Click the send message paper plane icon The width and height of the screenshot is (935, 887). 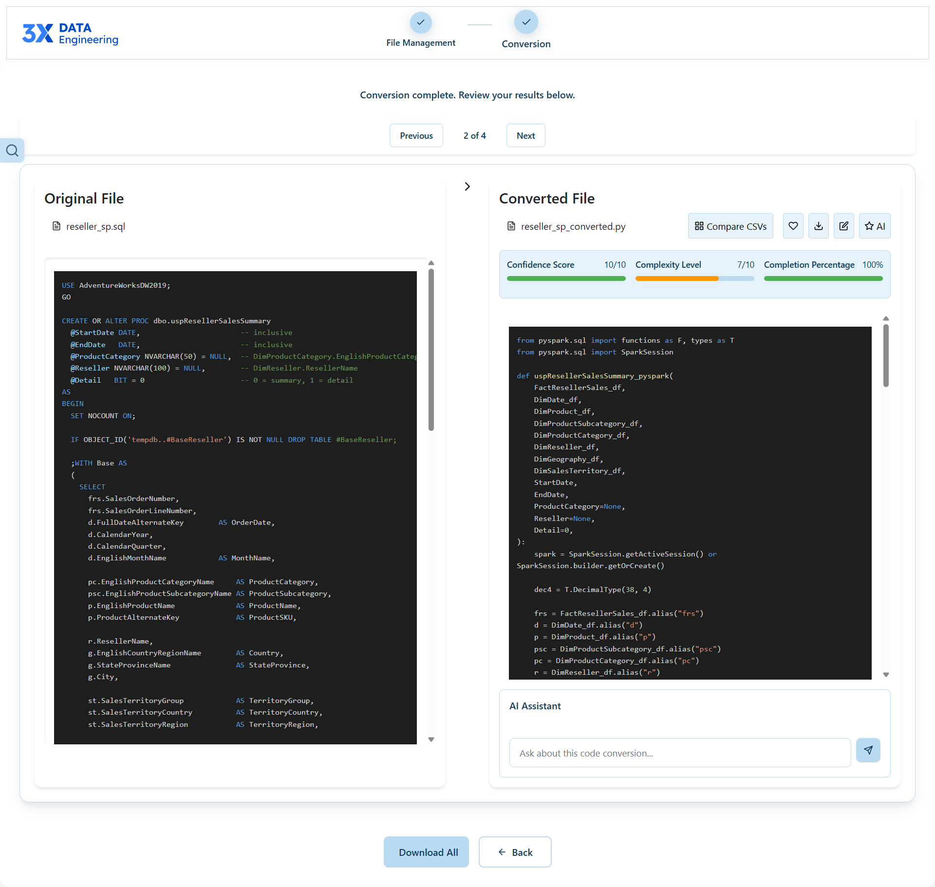point(868,750)
